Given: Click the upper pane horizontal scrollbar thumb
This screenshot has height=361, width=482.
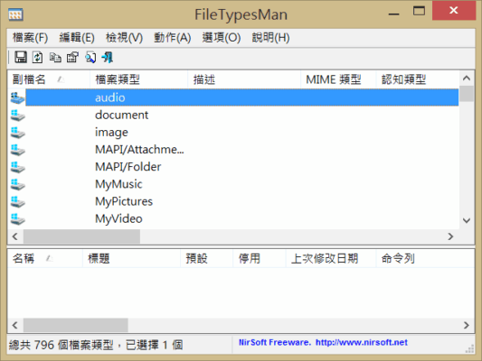Looking at the screenshot, I should coord(81,236).
